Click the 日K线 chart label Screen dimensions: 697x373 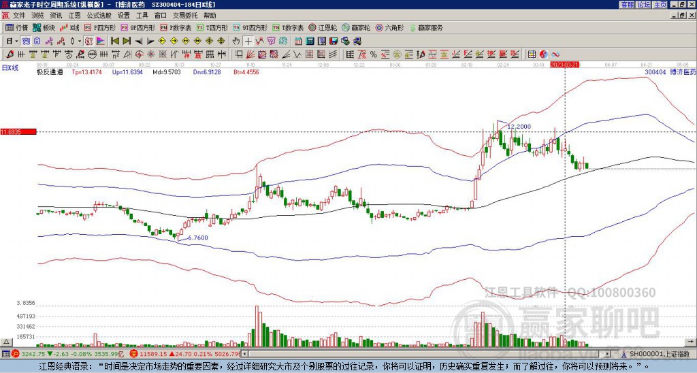click(10, 68)
